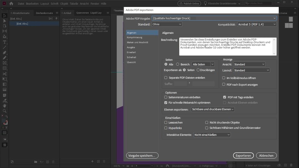299x168 pixels.
Task: Click the Abbrechen button
Action: pyautogui.click(x=266, y=155)
